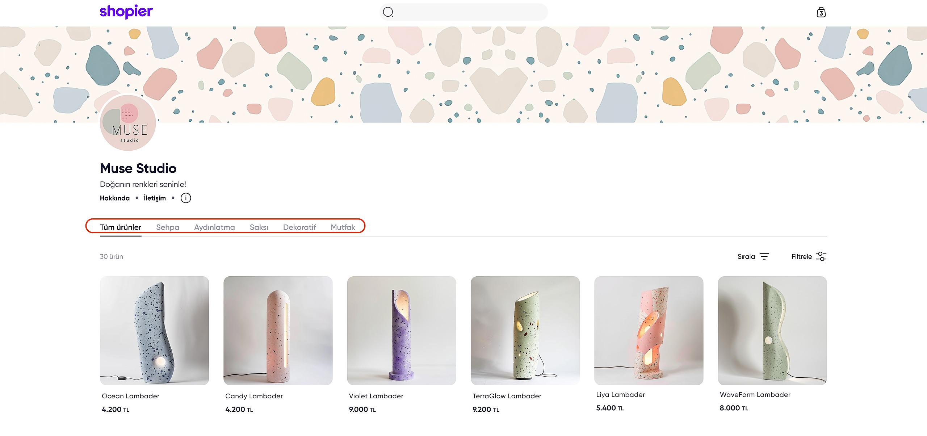927x436 pixels.
Task: Click the WaveForm Lambader product title
Action: point(755,395)
